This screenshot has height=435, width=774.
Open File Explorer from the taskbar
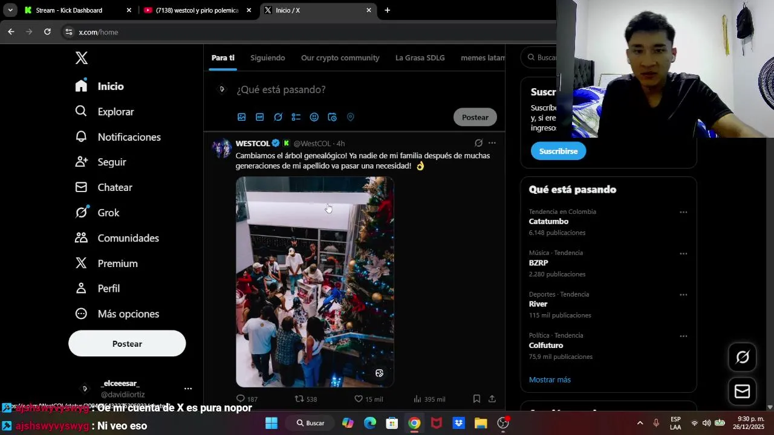click(481, 423)
